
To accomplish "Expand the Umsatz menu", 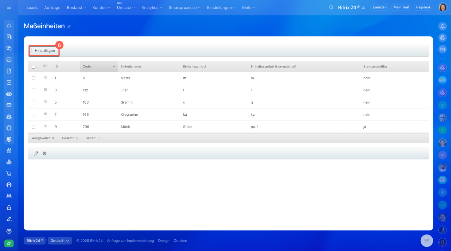I will tap(126, 7).
